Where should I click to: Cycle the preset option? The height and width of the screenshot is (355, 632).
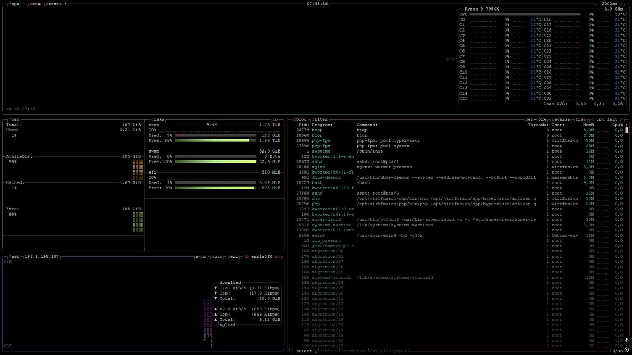tap(56, 4)
